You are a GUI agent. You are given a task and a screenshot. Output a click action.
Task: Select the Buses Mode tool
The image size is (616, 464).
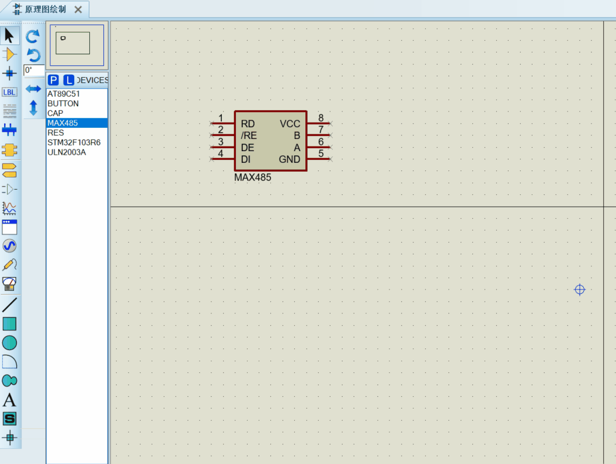9,130
